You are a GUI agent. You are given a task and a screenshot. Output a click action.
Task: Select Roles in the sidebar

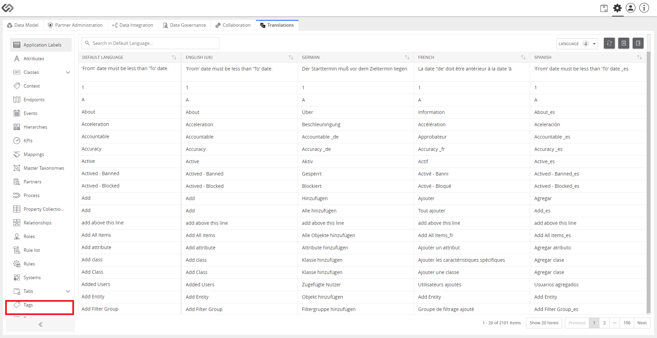(x=41, y=236)
